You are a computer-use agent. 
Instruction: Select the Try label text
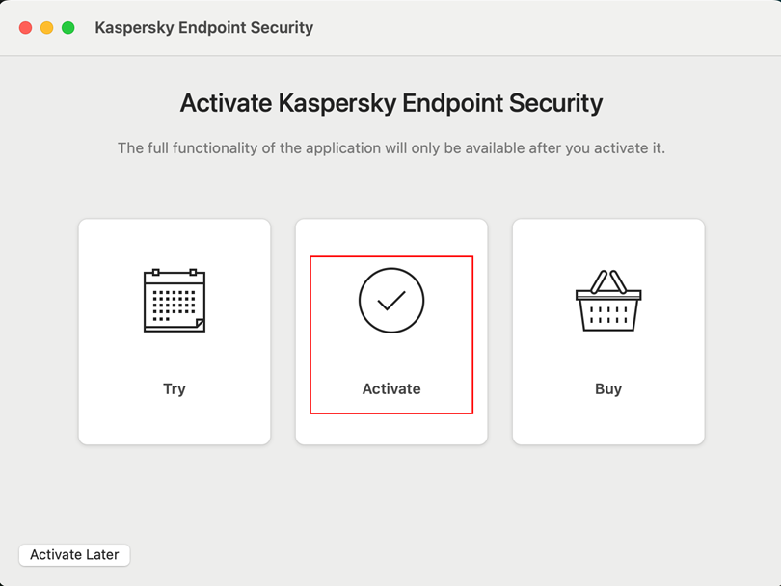175,389
